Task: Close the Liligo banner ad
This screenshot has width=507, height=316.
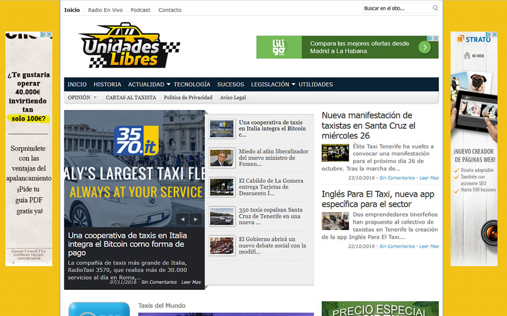Action: pos(435,38)
